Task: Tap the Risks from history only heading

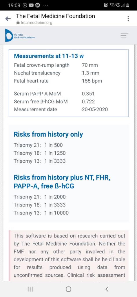Action: click(x=48, y=134)
